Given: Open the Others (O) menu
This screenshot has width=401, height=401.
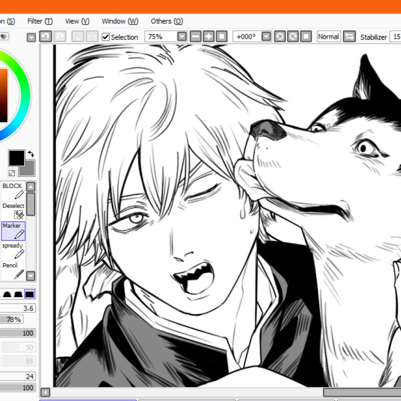Looking at the screenshot, I should coord(167,21).
